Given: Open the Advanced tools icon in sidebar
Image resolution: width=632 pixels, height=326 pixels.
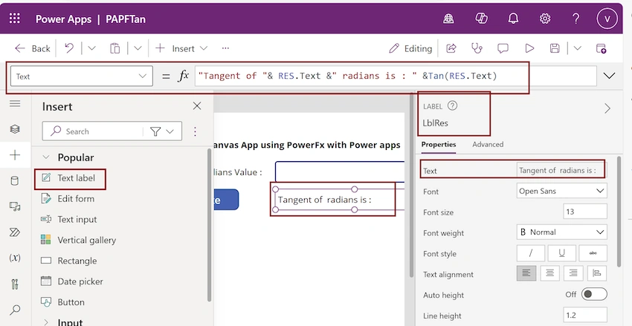Looking at the screenshot, I should (x=15, y=284).
